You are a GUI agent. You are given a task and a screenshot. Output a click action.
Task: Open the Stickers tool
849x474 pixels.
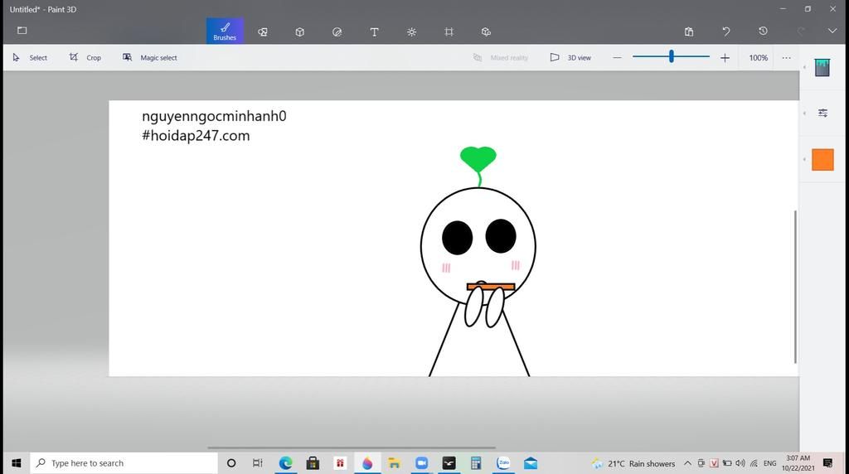pos(337,32)
